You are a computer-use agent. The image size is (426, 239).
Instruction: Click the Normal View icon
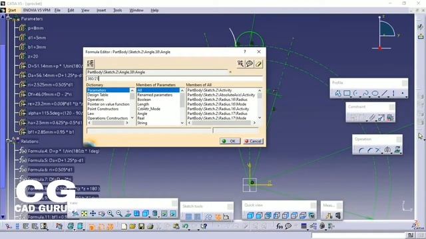(128, 214)
